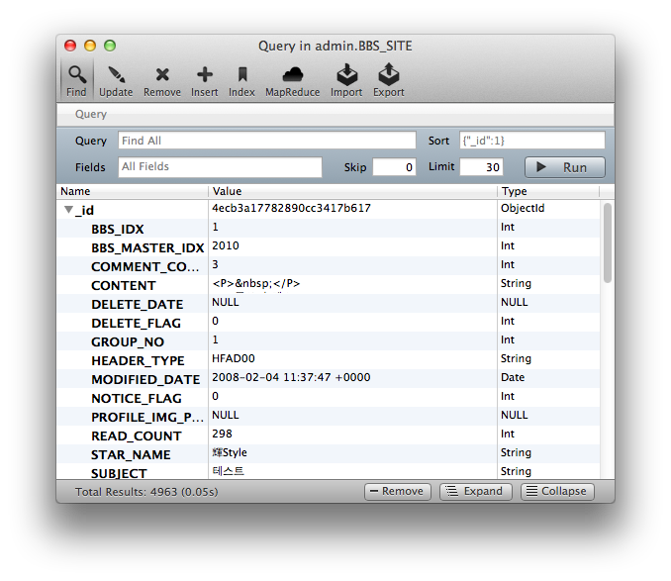This screenshot has width=671, height=581.
Task: Click the value HFAD00
Action: click(234, 358)
